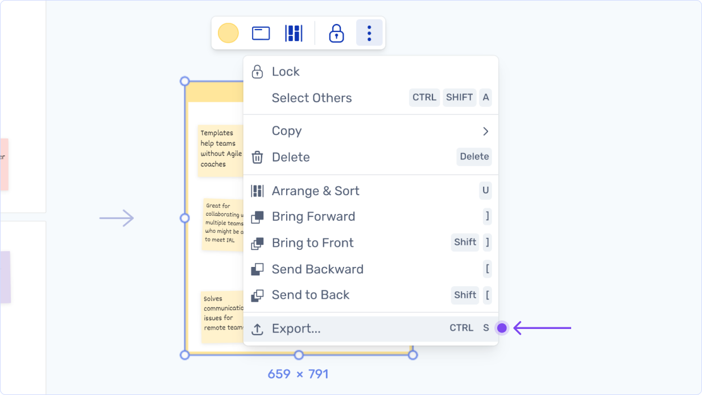Click the arrange and sort toolbar icon
Viewport: 702px width, 395px height.
click(x=294, y=33)
